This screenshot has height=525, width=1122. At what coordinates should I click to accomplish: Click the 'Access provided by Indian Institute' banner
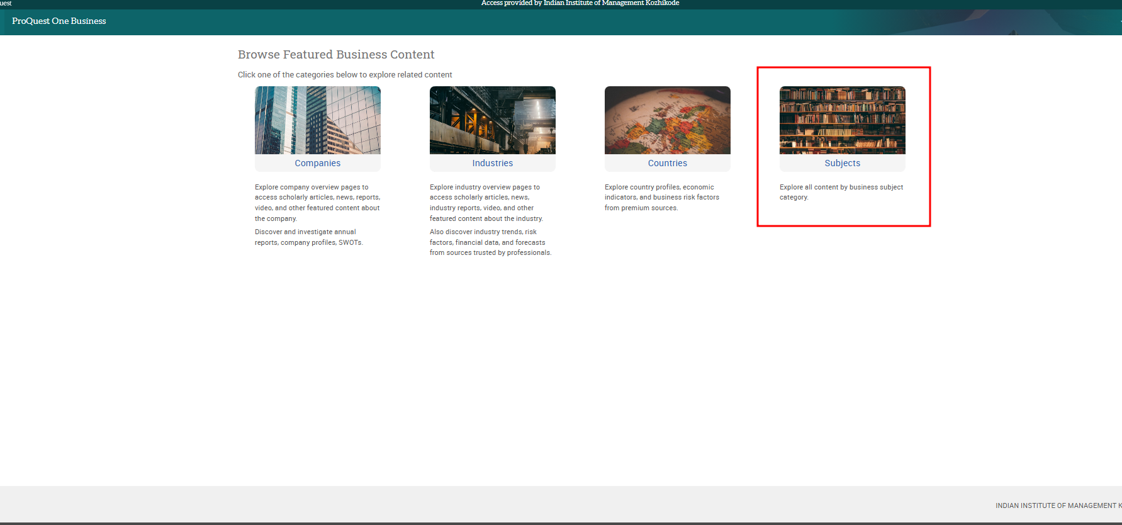(x=580, y=4)
